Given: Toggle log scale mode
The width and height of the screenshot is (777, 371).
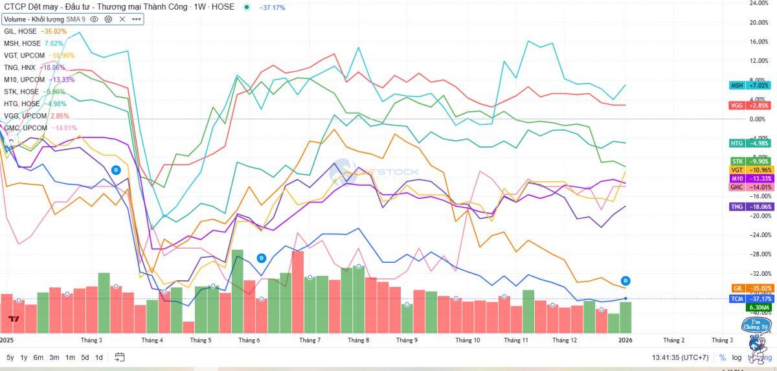Looking at the screenshot, I should point(737,357).
